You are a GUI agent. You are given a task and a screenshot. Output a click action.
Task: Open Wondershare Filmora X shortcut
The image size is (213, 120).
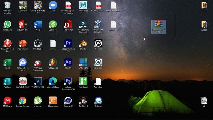tap(83, 24)
